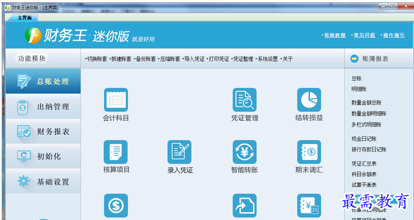This screenshot has height=220, width=414.
Task: Choose 压缩账套 from the menu strip
Action: tap(170, 59)
